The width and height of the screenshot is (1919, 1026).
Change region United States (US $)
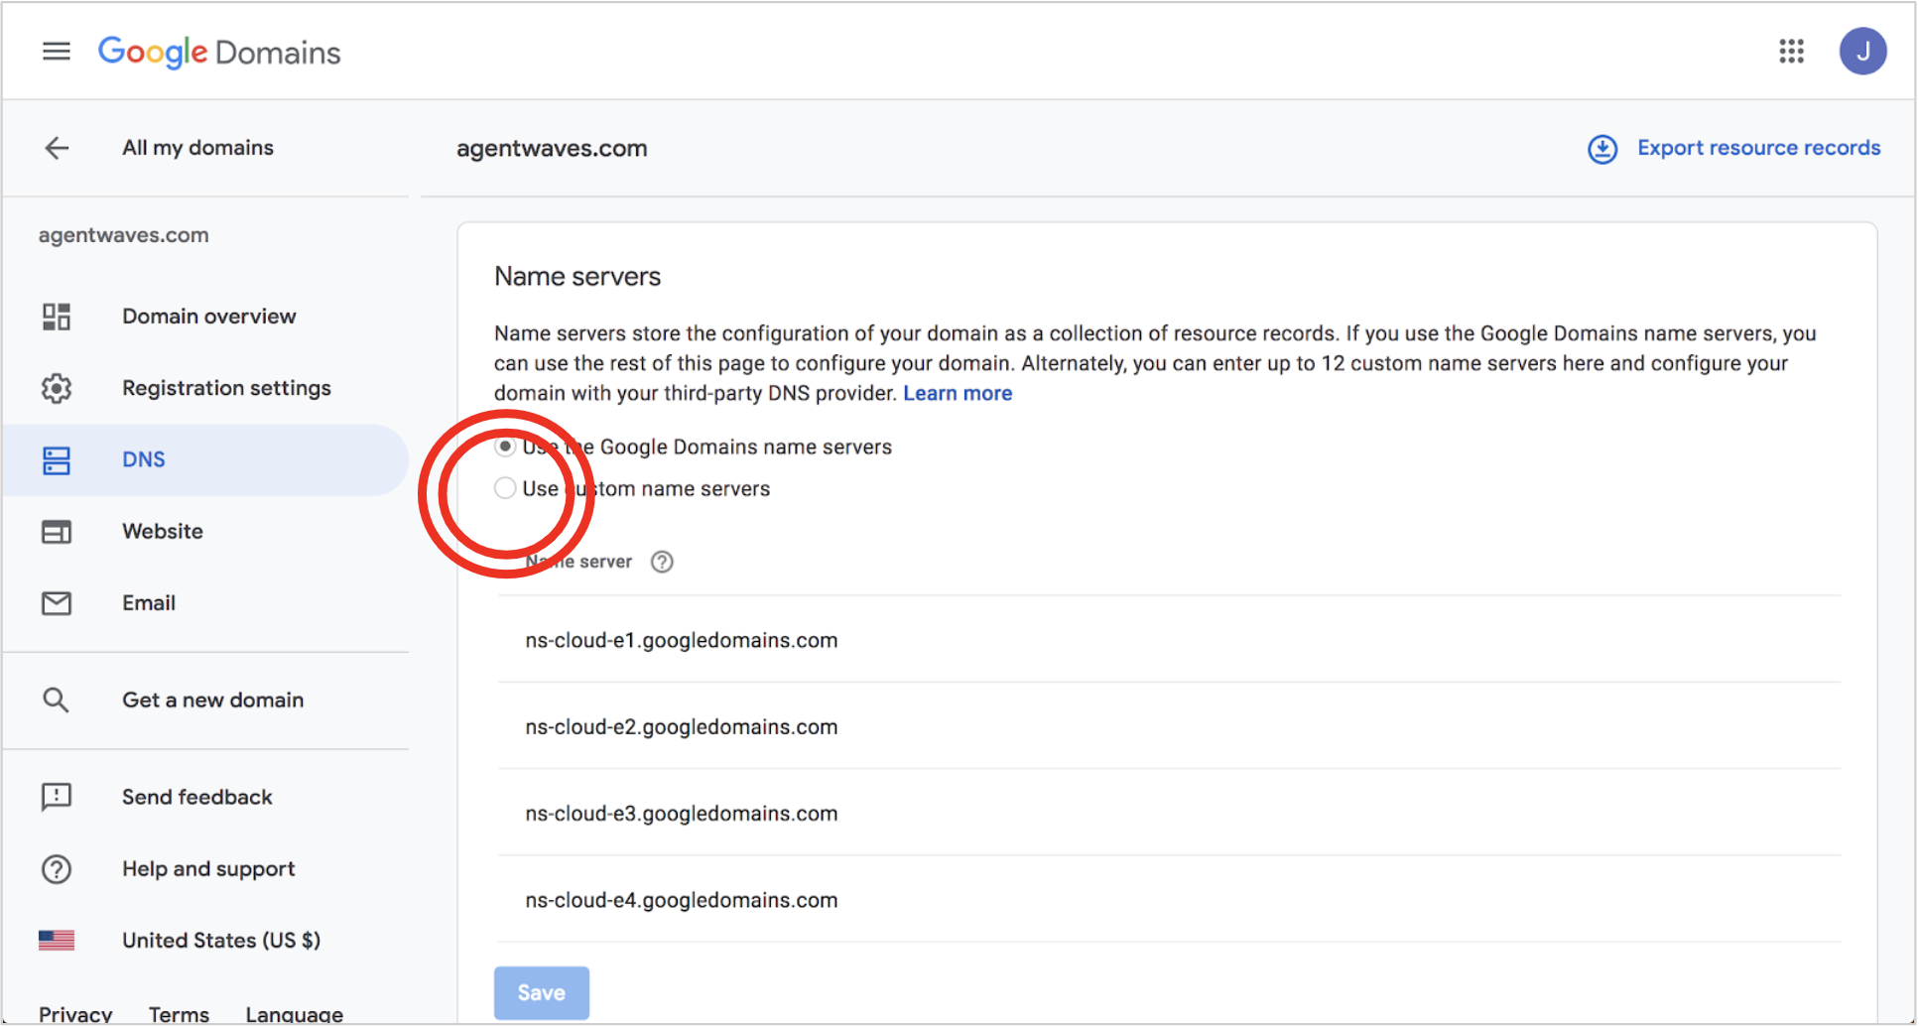pyautogui.click(x=221, y=940)
